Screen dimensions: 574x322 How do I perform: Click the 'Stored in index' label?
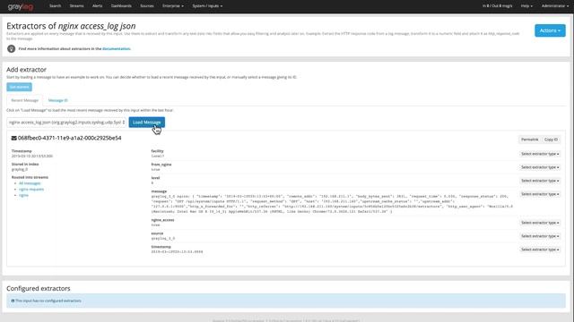point(25,165)
